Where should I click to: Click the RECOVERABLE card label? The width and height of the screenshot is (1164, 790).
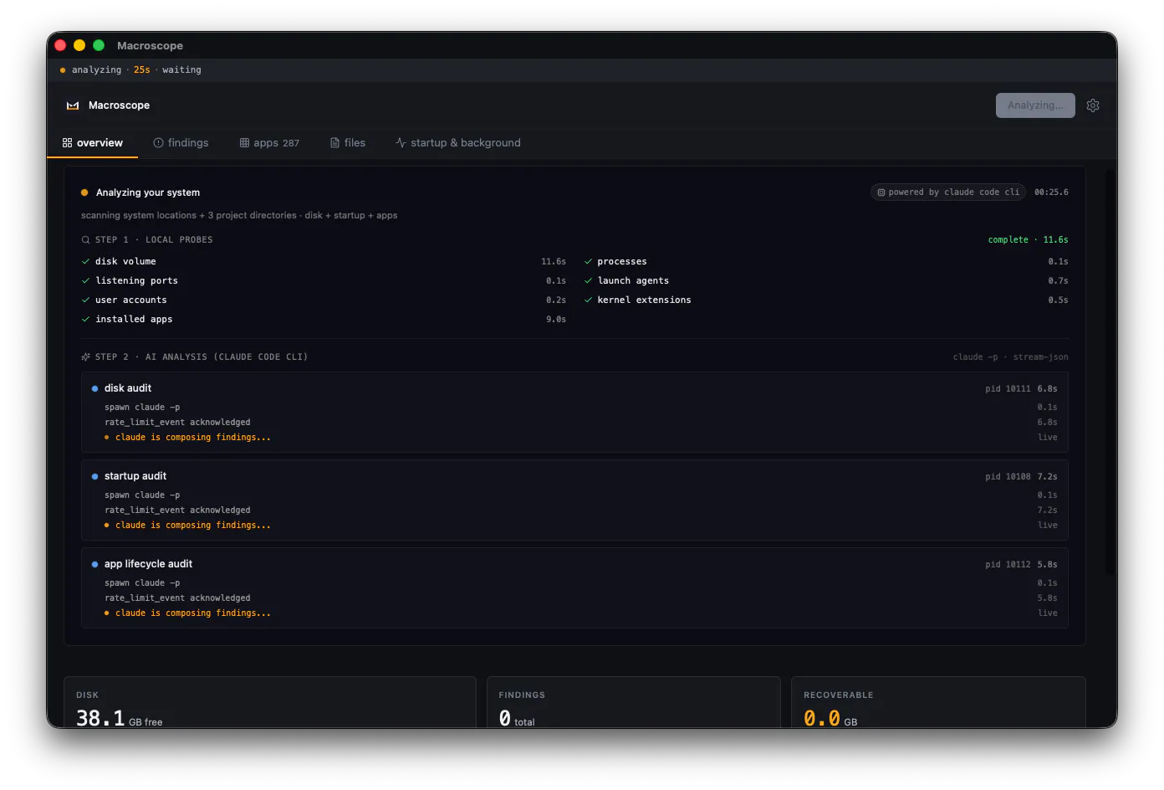pyautogui.click(x=839, y=695)
